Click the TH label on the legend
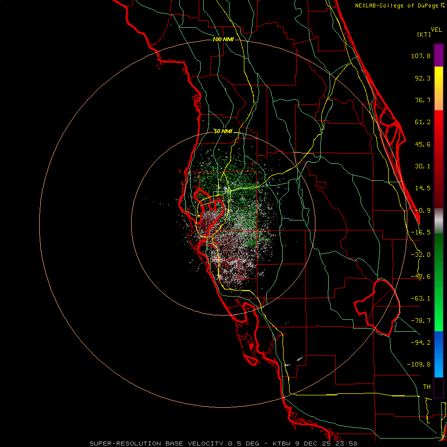Screen dimensions: 447x447 (427, 386)
